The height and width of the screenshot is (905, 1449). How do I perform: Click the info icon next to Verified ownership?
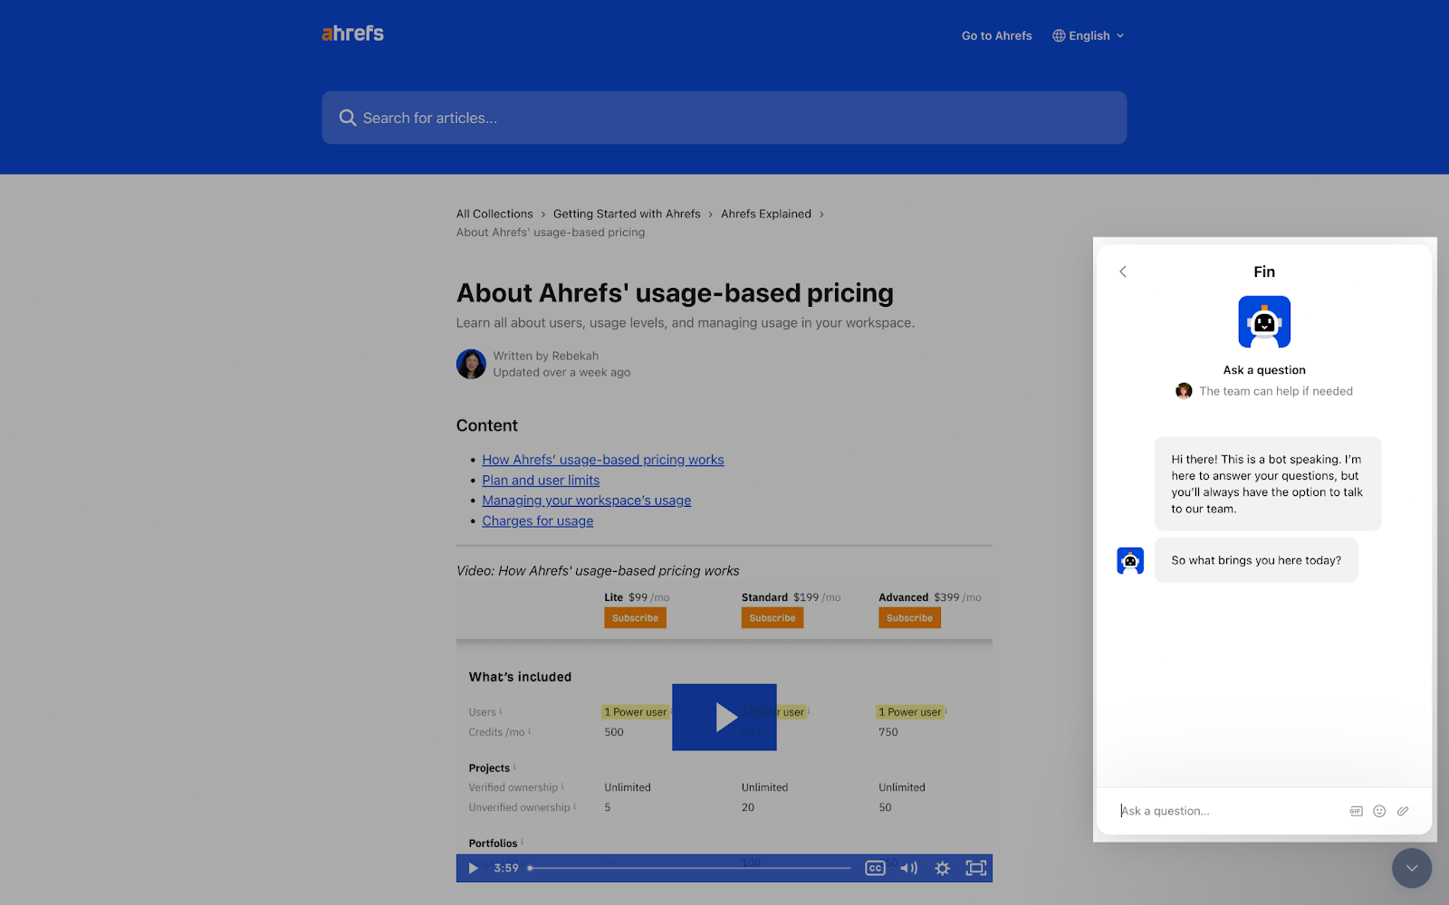[562, 786]
